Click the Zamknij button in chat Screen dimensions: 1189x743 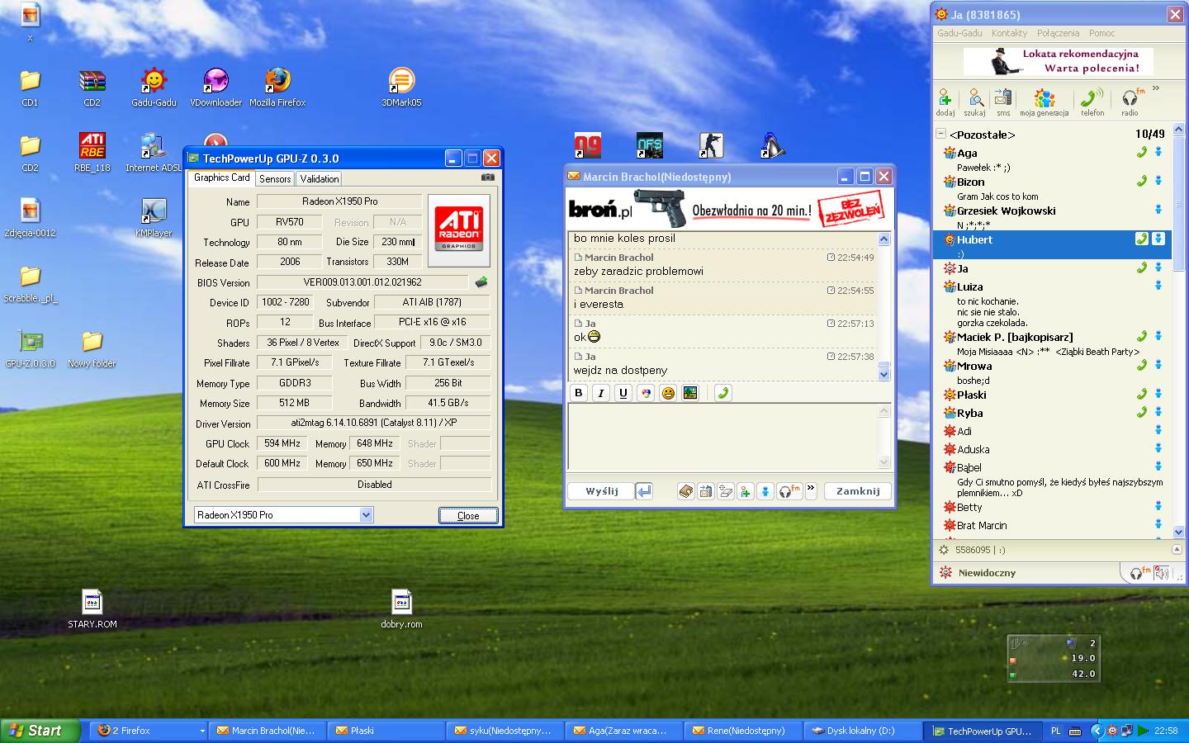pos(858,491)
